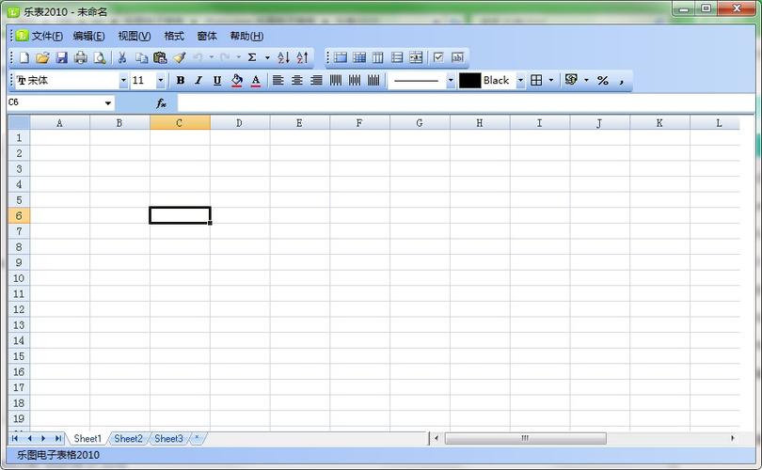Open the 文件(F) menu
762x470 pixels.
tap(47, 36)
